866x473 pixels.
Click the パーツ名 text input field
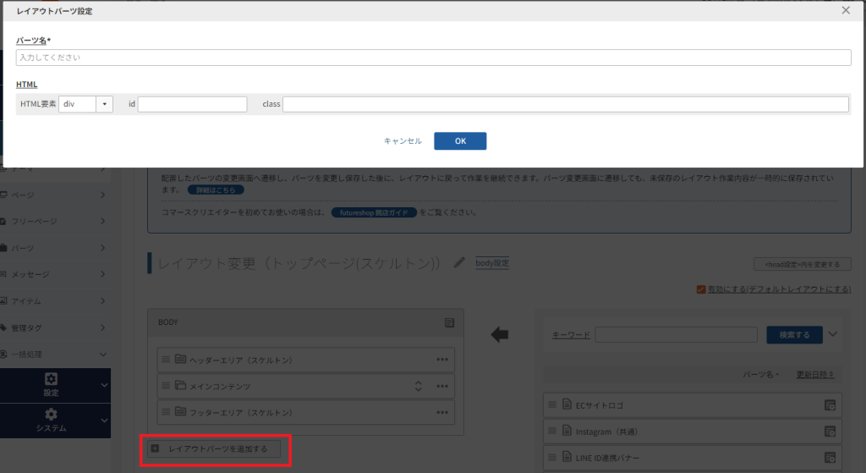pyautogui.click(x=433, y=58)
